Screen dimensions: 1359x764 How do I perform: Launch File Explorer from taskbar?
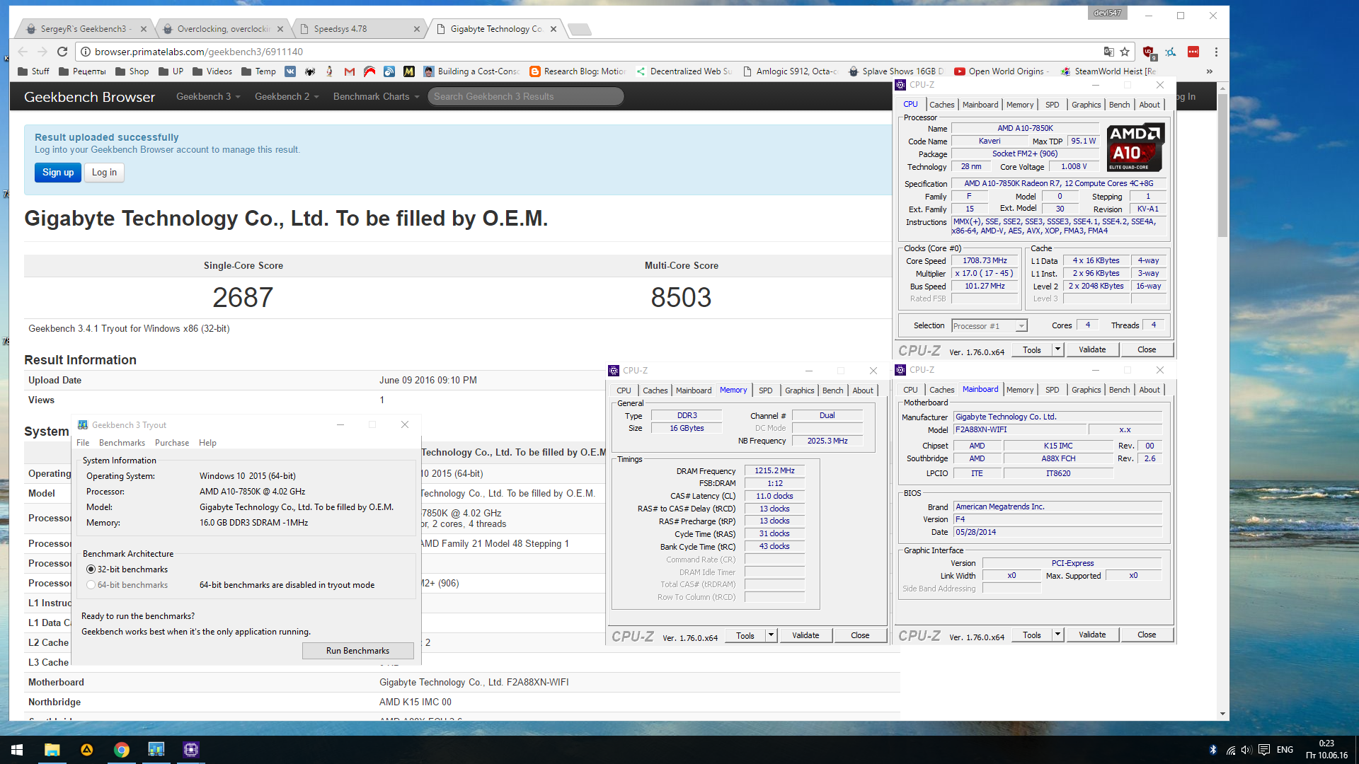pos(52,750)
